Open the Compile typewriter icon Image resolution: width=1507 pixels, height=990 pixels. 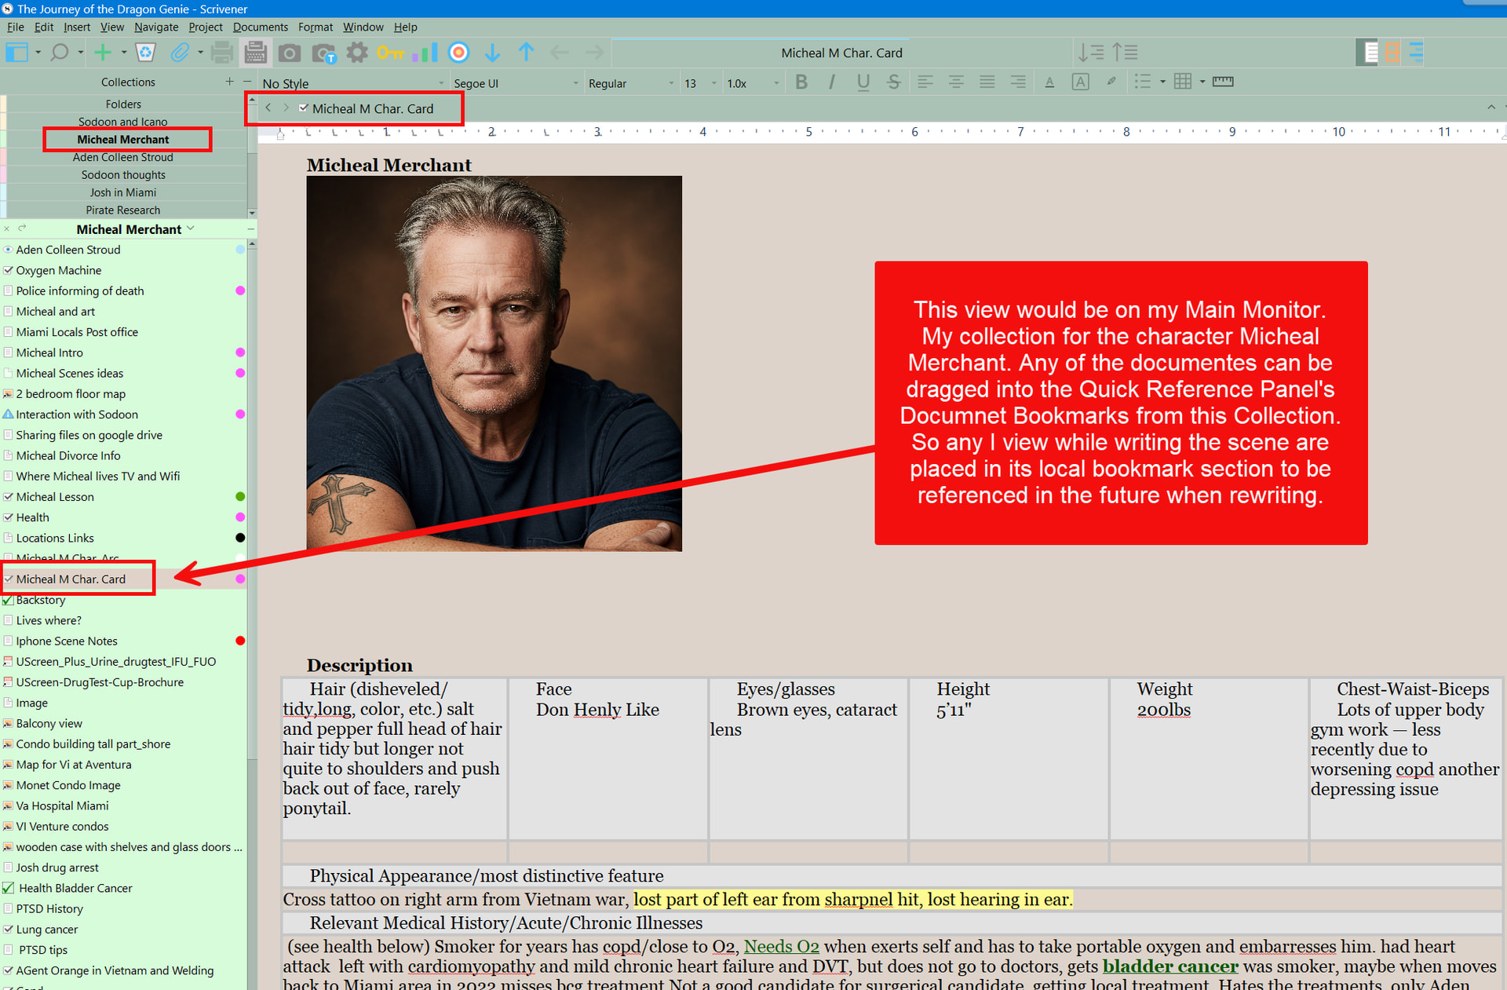click(x=255, y=53)
